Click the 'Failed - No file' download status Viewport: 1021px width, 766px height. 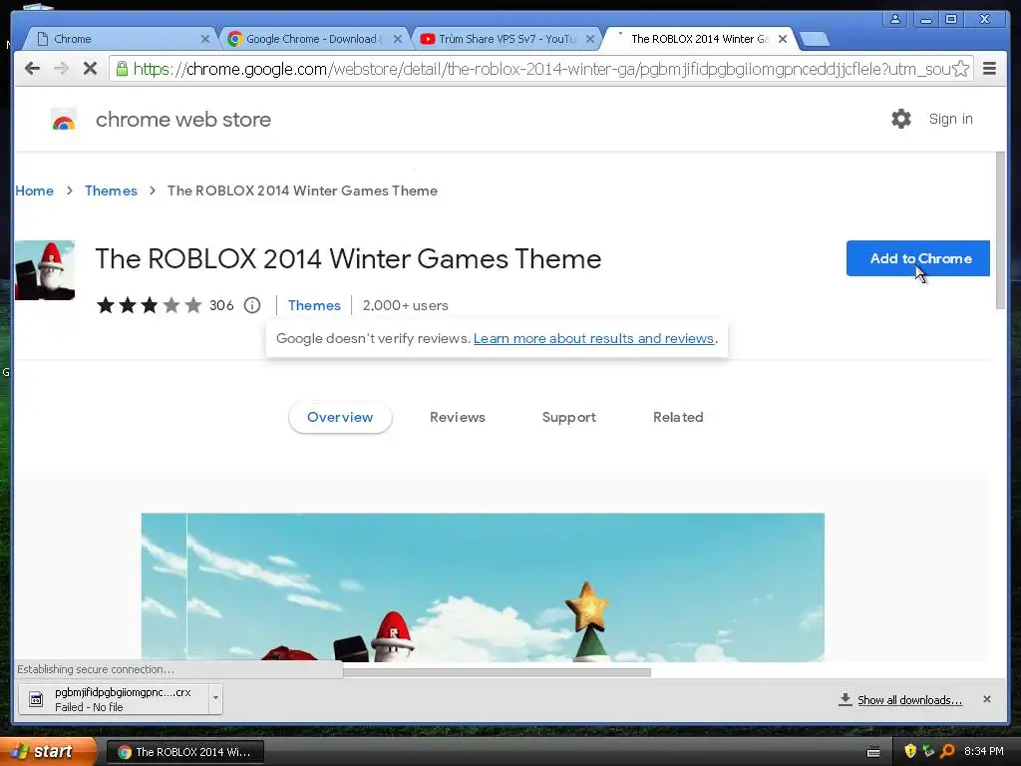click(x=89, y=707)
